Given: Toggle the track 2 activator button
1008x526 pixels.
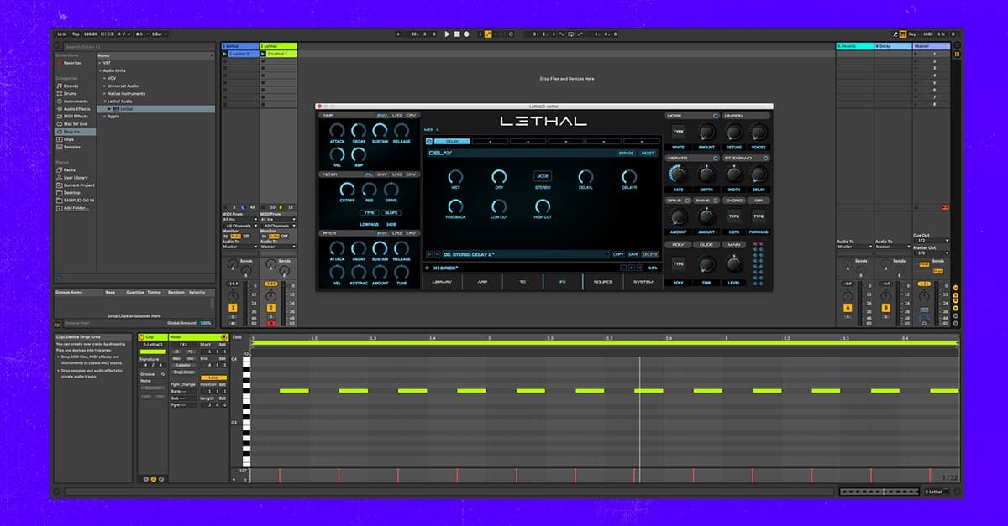Looking at the screenshot, I should (x=271, y=308).
